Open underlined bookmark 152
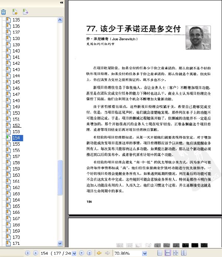Screen dimensions: 222x257 pyautogui.click(x=17, y=125)
